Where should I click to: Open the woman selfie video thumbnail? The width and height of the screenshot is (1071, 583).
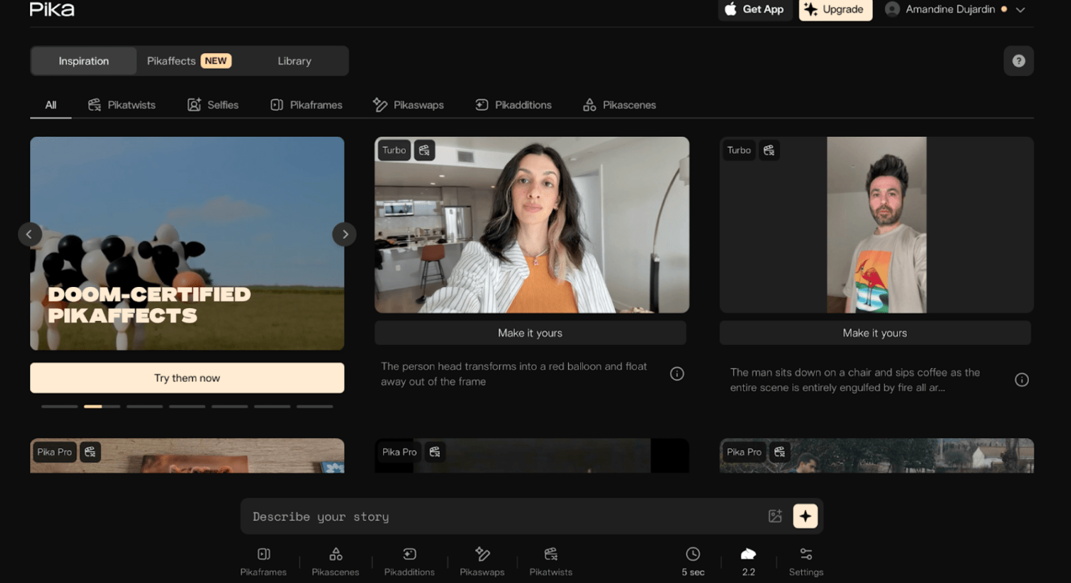point(532,225)
